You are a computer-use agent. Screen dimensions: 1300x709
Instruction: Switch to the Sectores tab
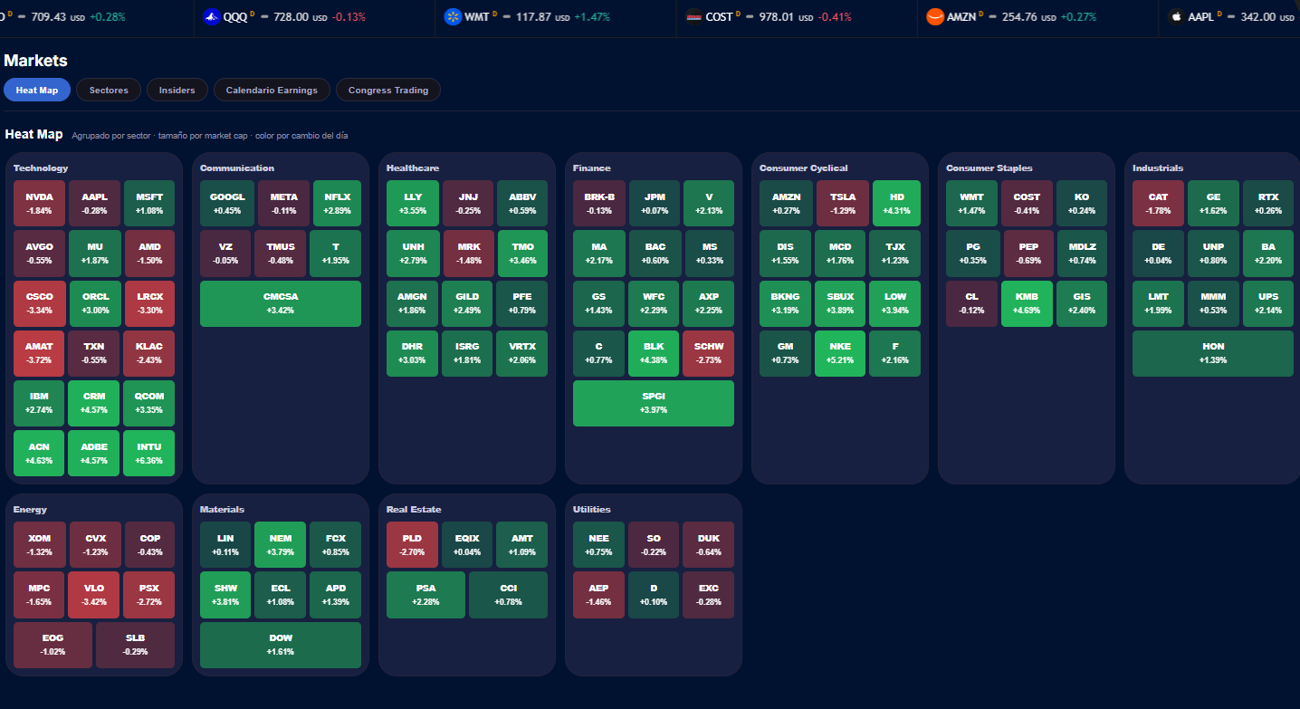[x=109, y=90]
